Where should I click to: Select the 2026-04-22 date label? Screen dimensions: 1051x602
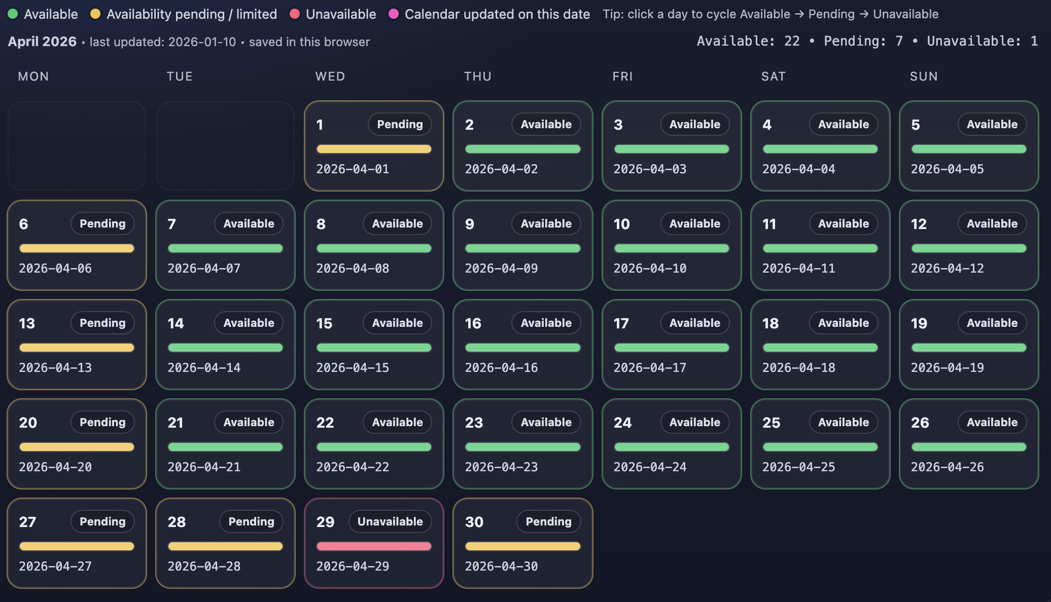tap(353, 467)
